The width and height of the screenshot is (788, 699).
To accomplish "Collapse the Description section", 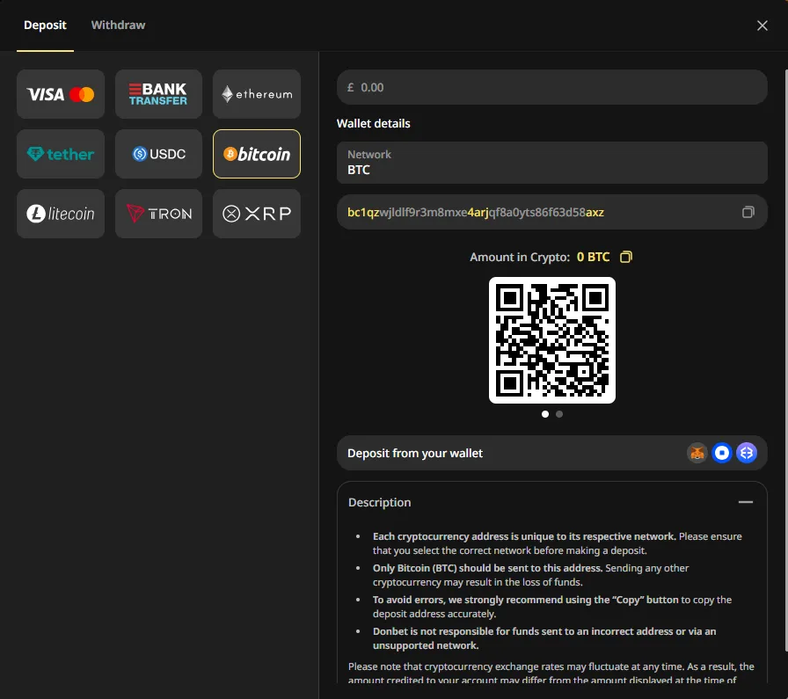I will click(745, 502).
